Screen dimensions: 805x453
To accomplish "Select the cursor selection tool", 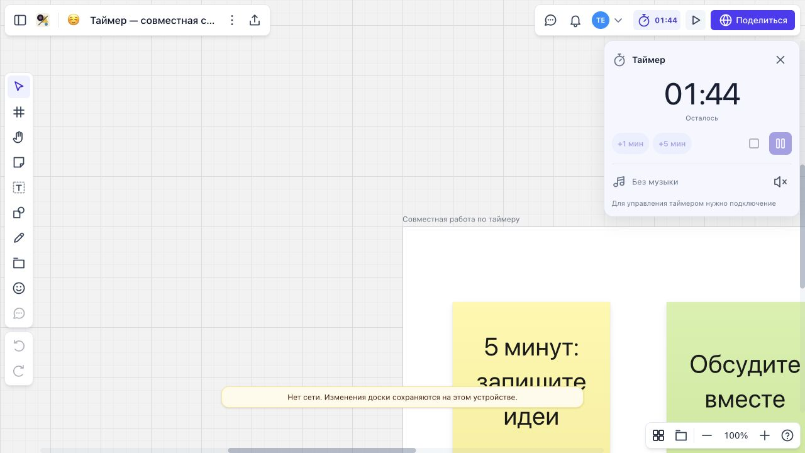I will click(19, 87).
